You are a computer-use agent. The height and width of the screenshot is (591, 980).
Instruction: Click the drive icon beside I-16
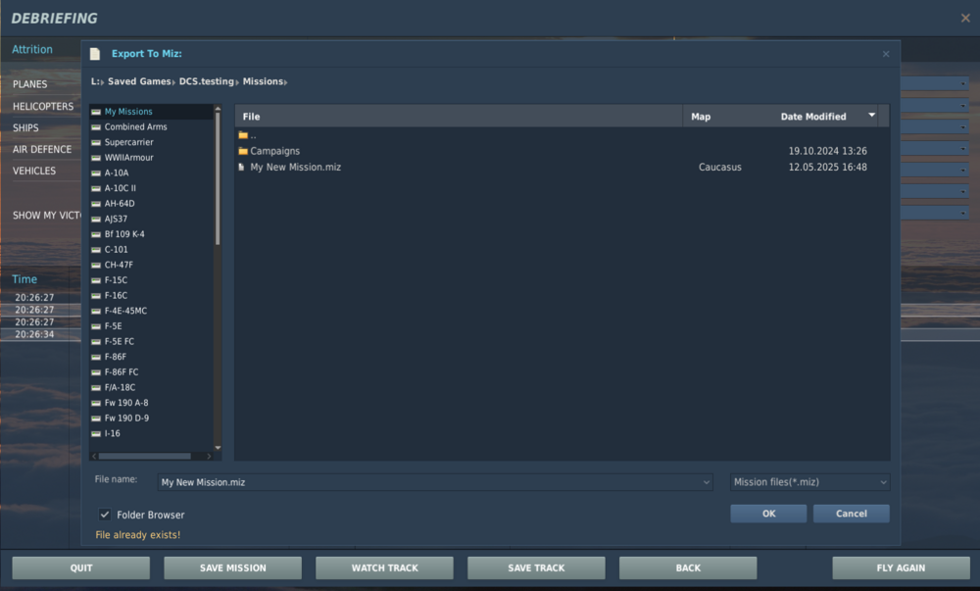tap(96, 433)
